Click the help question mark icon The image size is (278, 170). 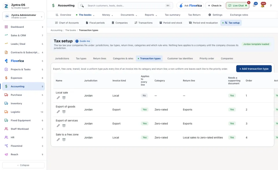271,5
